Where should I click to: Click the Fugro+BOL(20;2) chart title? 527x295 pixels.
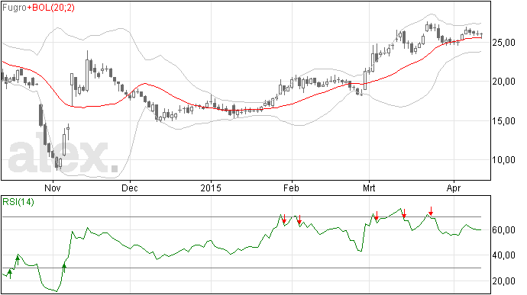click(x=38, y=7)
